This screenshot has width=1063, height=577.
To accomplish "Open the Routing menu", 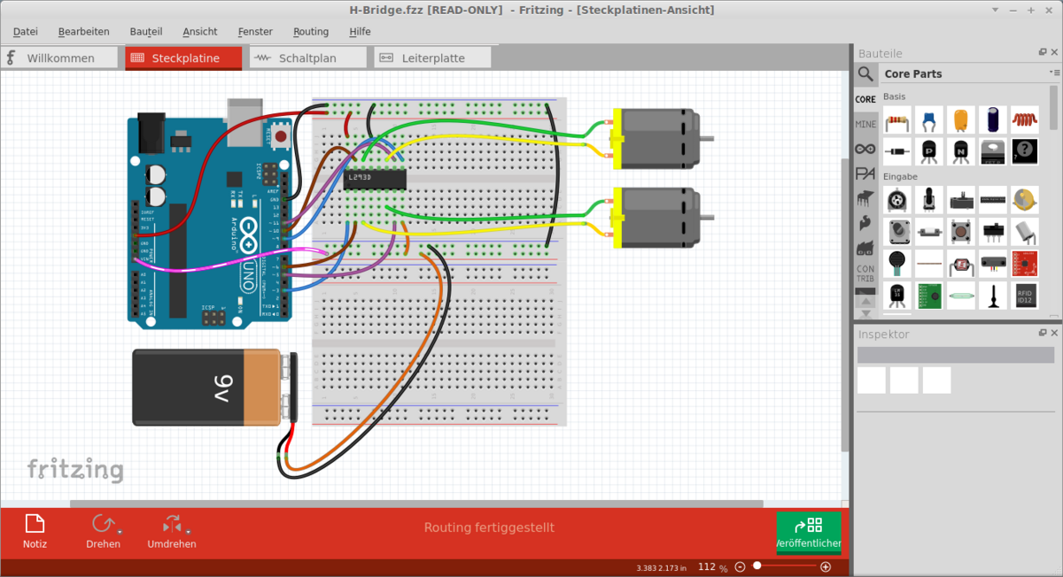I will point(310,31).
